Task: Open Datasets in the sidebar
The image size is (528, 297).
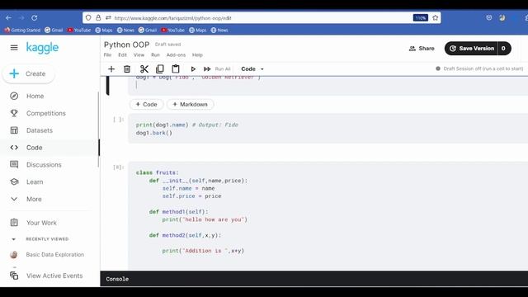Action: [40, 130]
